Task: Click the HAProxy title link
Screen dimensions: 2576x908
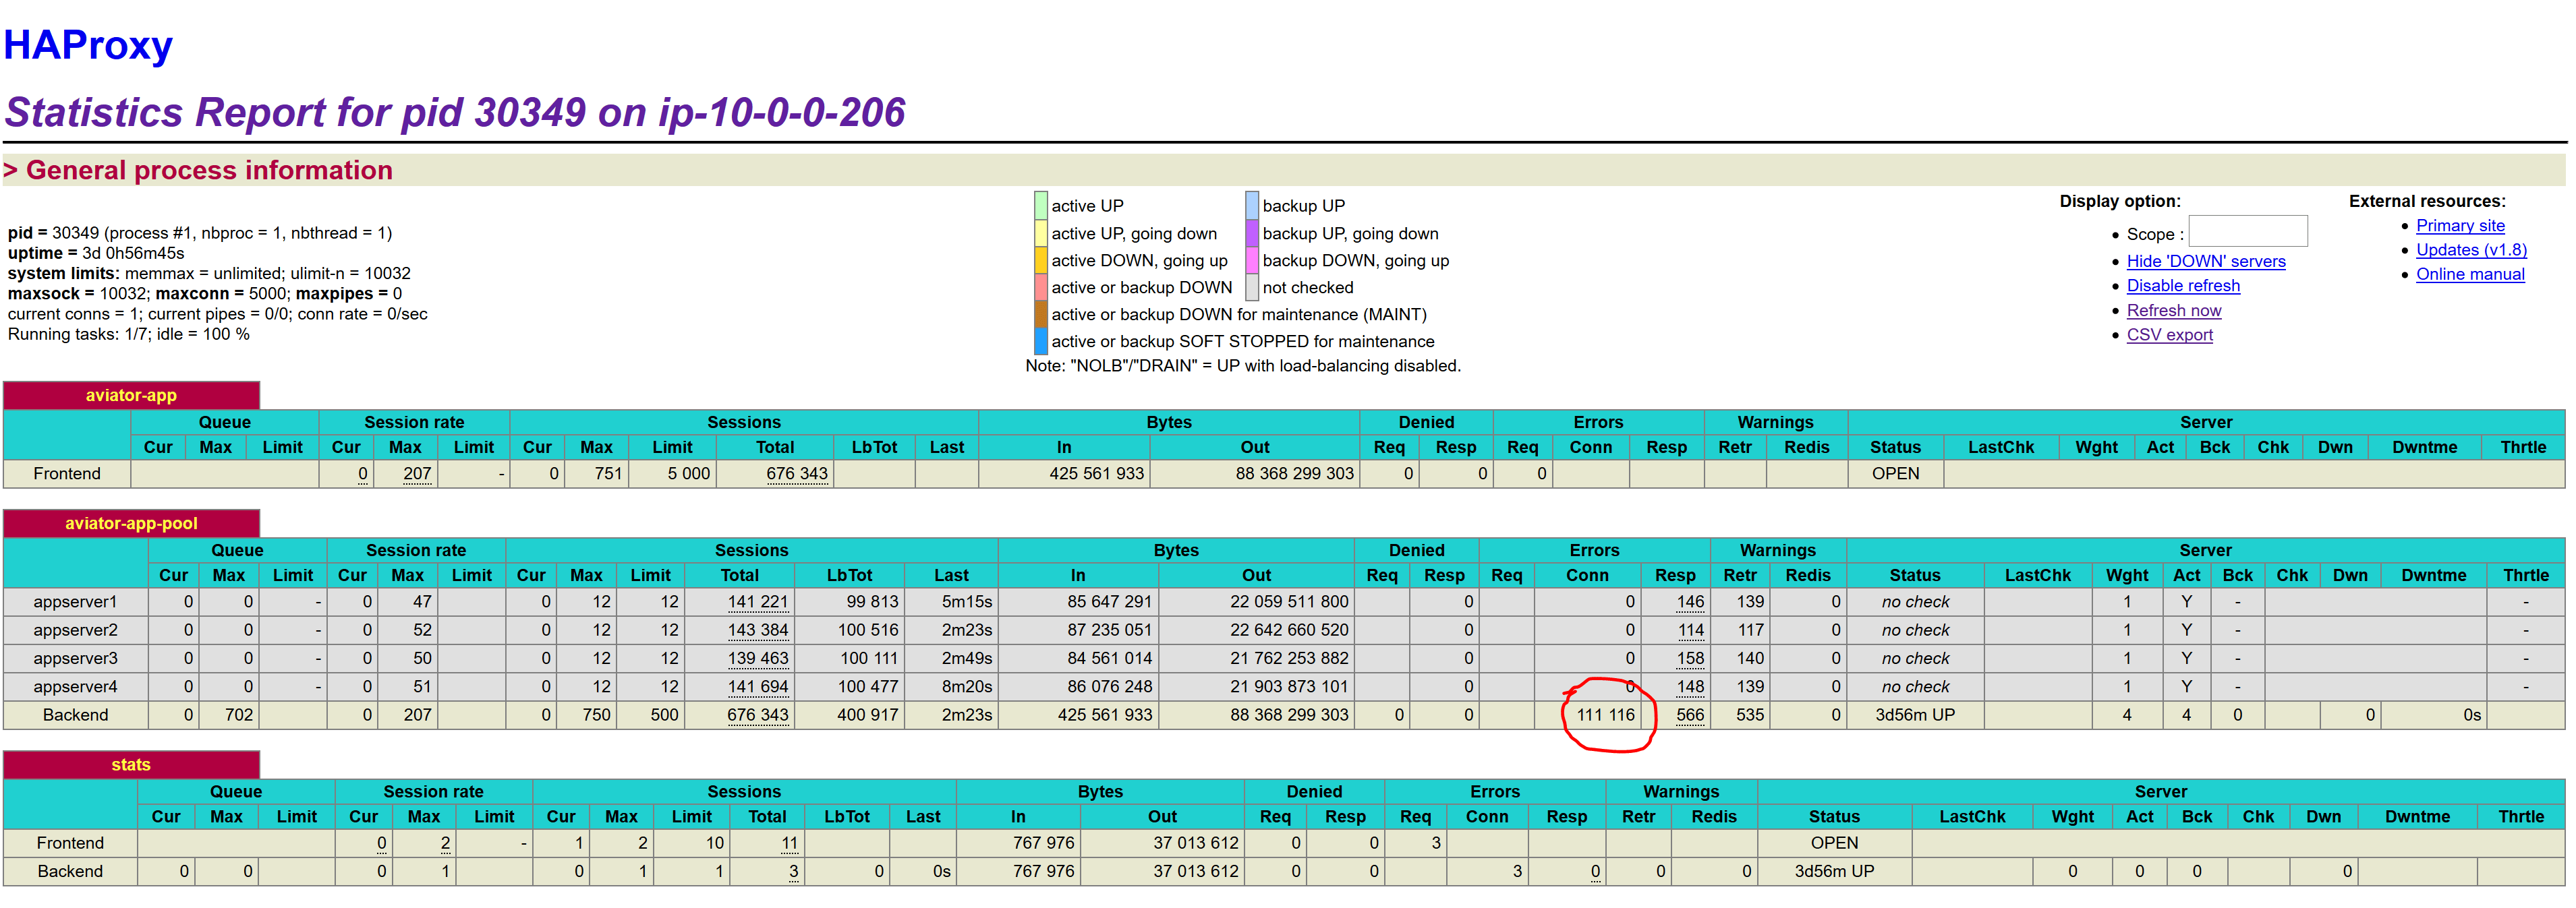Action: (88, 45)
